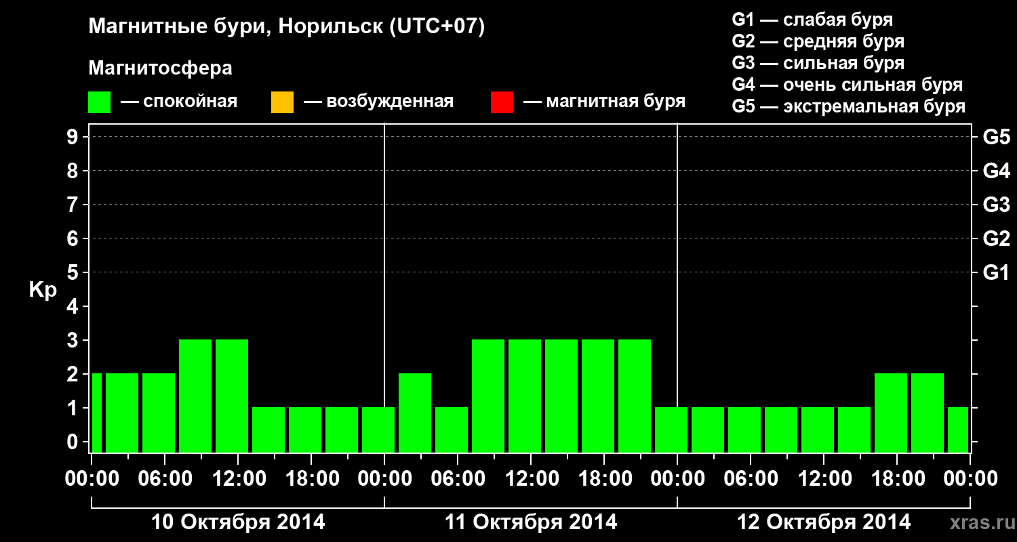Click the 'G5' right-axis tick label
The image size is (1017, 542).
pos(997,137)
